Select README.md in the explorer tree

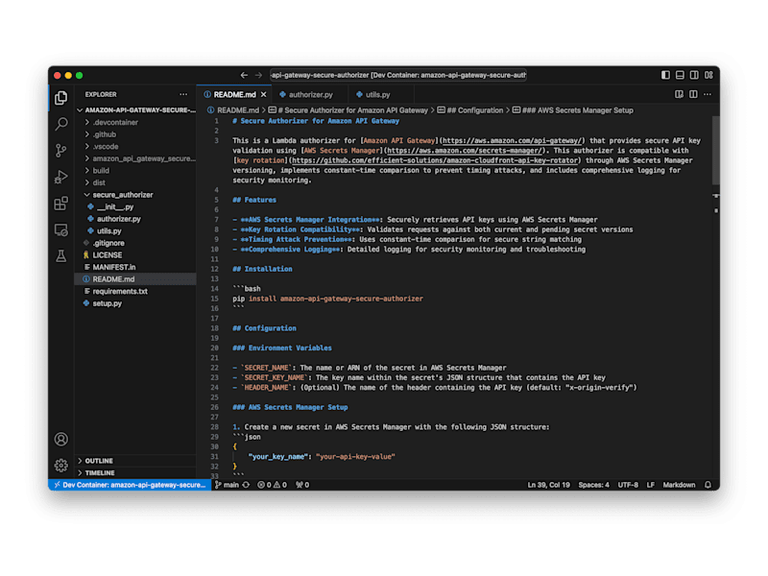coord(136,279)
